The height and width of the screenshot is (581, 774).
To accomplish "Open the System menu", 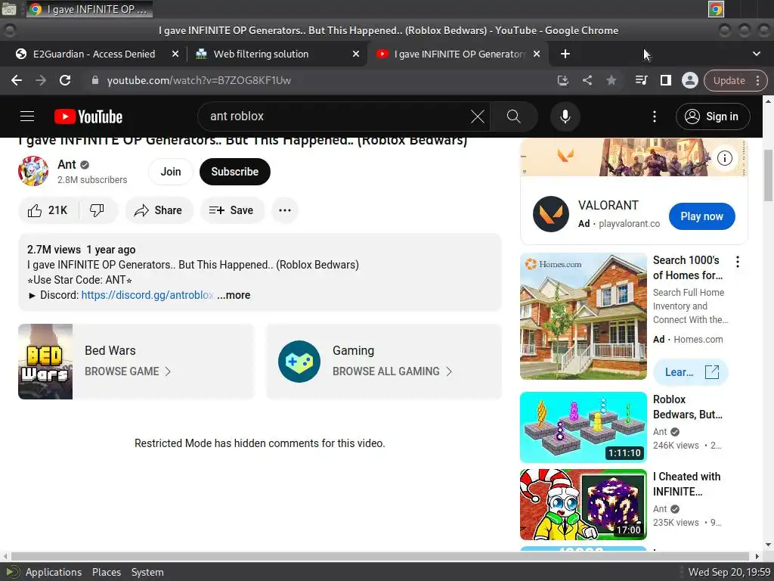I will [147, 572].
